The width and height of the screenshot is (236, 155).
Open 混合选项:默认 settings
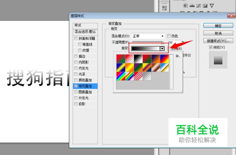pos(85,32)
